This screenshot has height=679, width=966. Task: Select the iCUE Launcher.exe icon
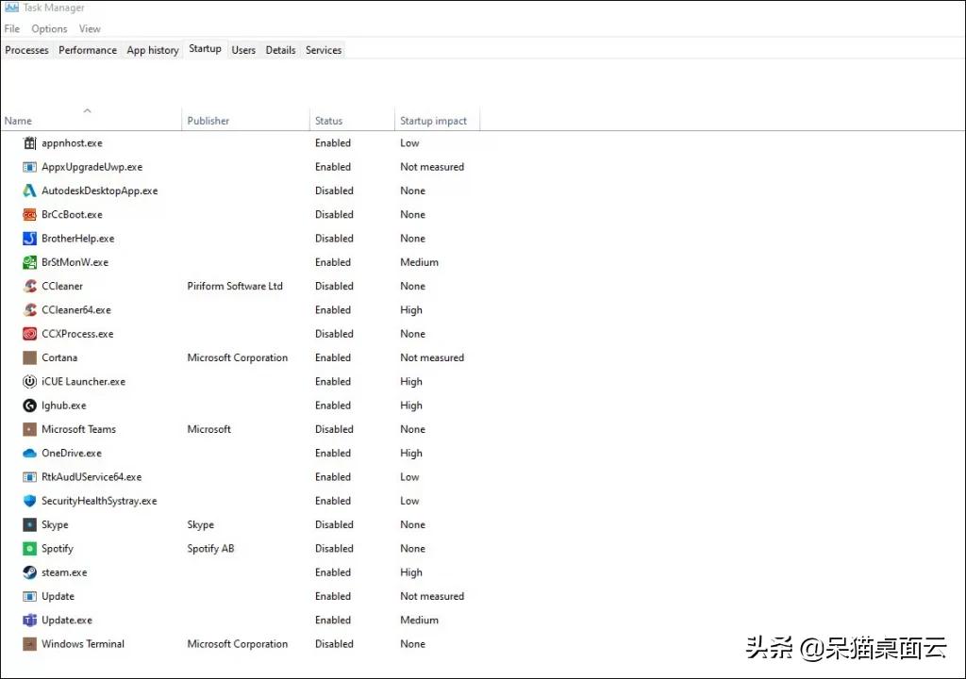[x=29, y=381]
